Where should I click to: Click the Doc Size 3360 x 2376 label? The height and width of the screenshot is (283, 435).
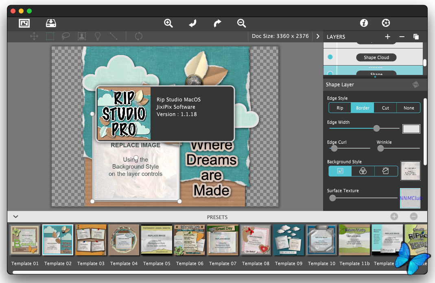pos(280,36)
